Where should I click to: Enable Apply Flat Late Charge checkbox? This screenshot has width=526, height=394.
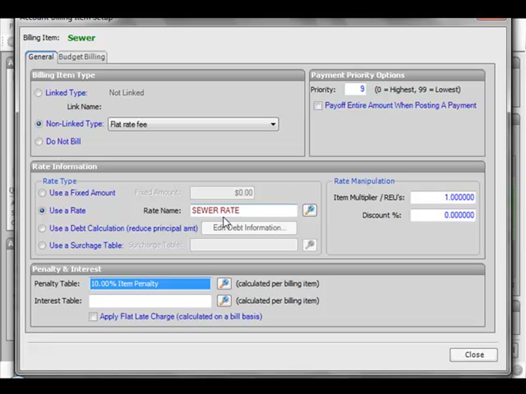(93, 317)
